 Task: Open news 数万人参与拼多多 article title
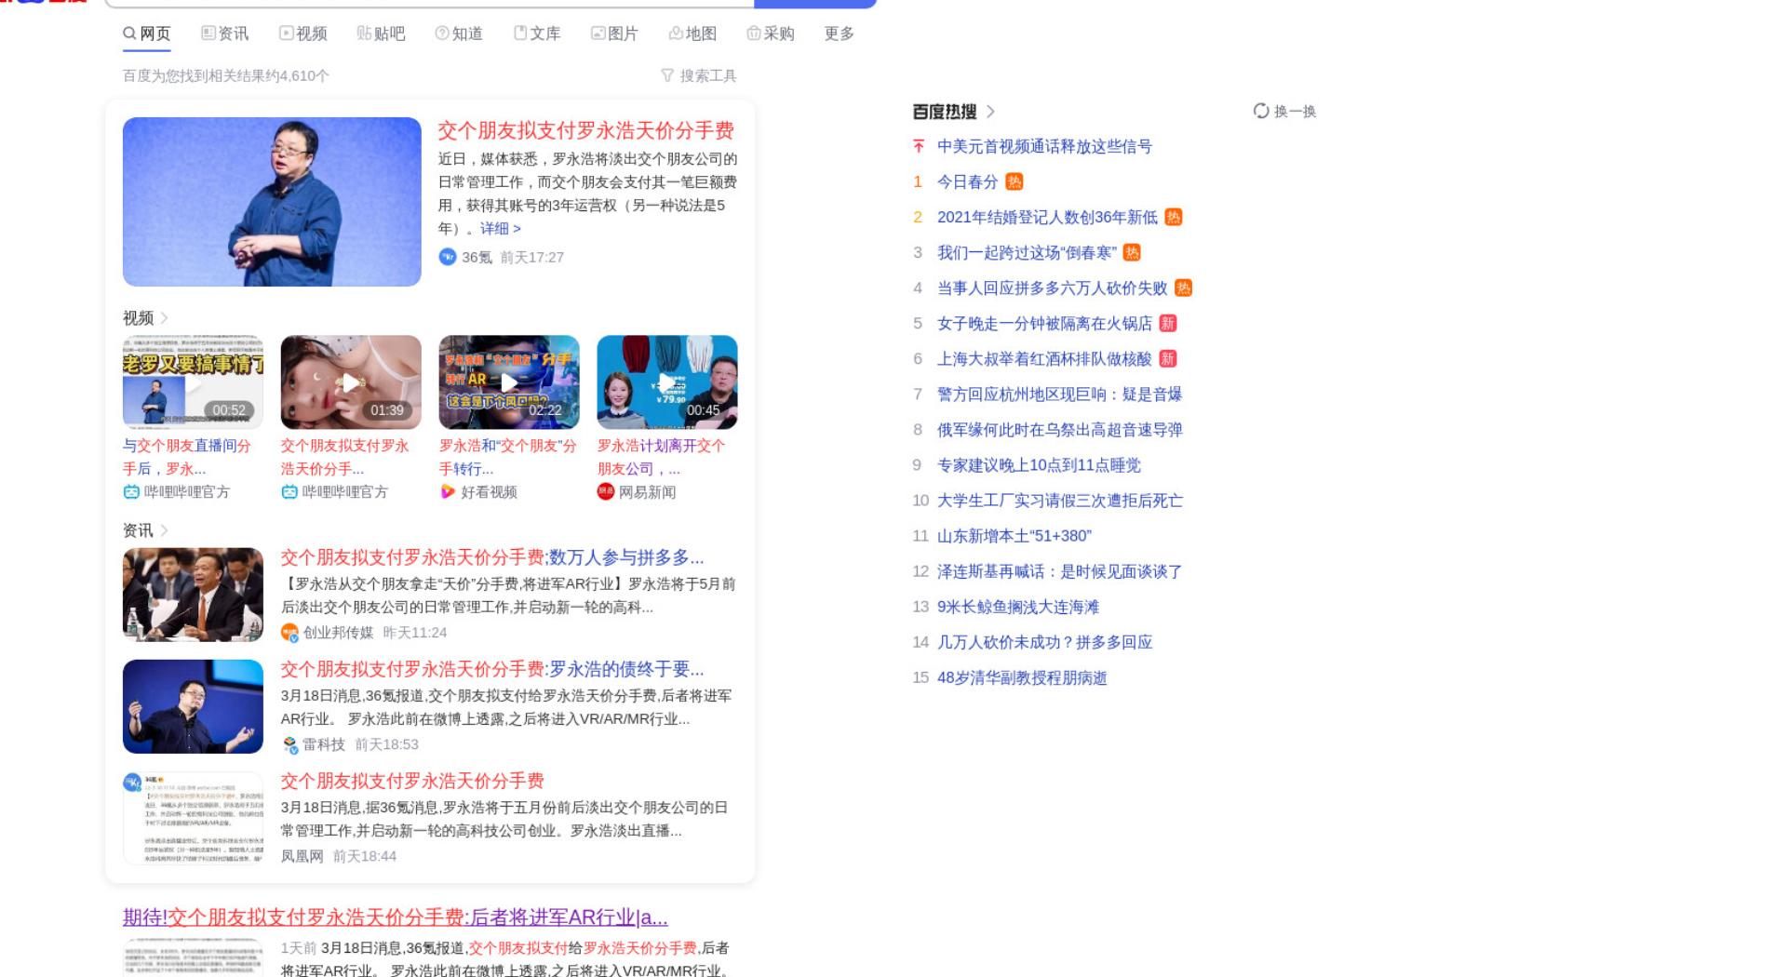coord(492,557)
